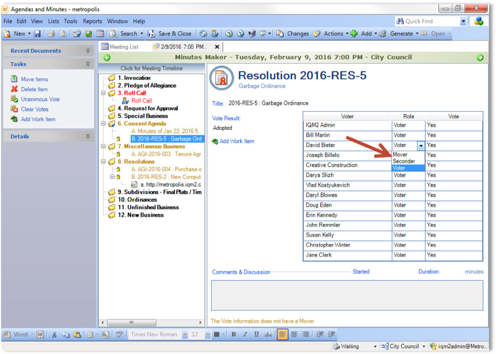The width and height of the screenshot is (496, 354).
Task: Open the Search dropdown arrow
Action: coord(142,33)
